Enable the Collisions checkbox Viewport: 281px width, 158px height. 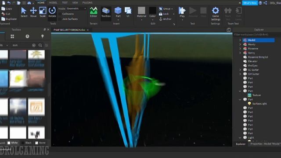click(x=60, y=14)
